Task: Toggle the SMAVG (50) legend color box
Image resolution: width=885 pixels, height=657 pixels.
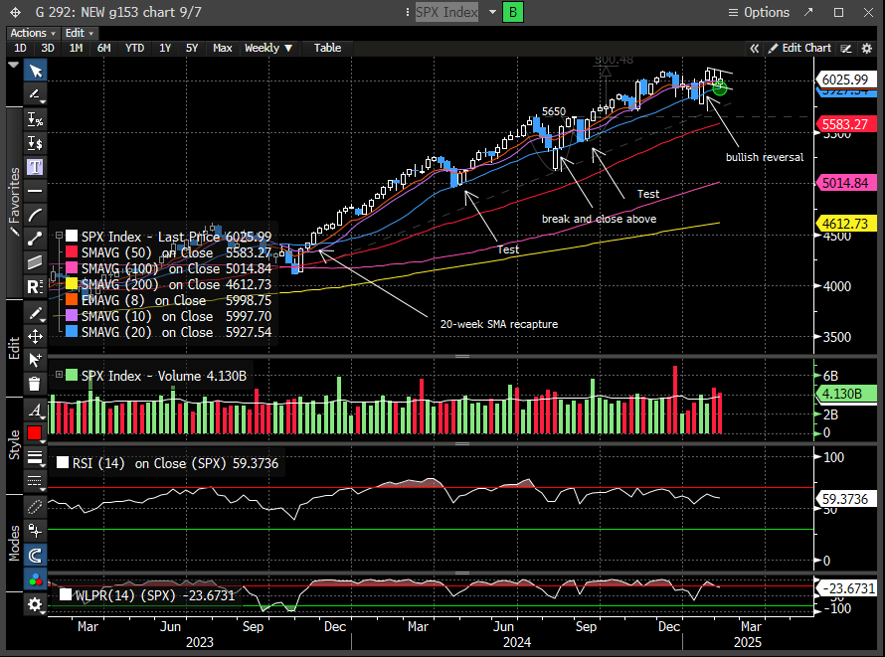Action: 72,252
